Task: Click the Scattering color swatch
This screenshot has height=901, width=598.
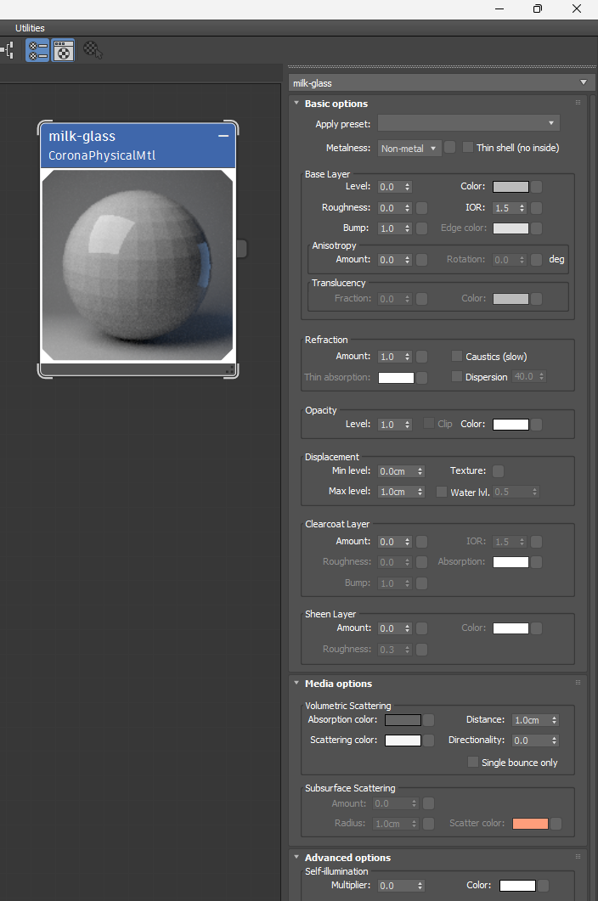Action: (x=403, y=741)
